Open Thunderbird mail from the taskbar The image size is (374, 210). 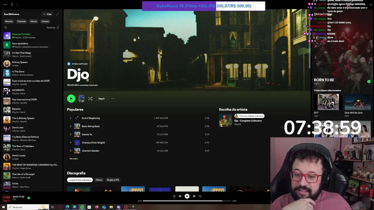pyautogui.click(x=104, y=207)
